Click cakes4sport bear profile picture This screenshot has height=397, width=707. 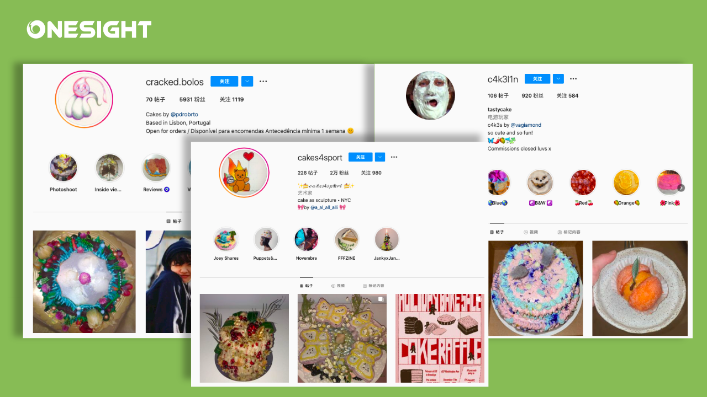tap(244, 173)
